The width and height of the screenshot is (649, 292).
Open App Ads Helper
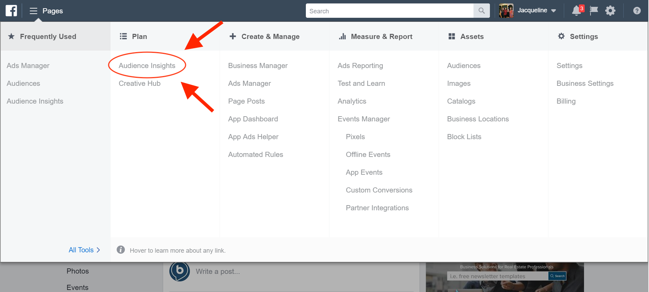(x=253, y=137)
